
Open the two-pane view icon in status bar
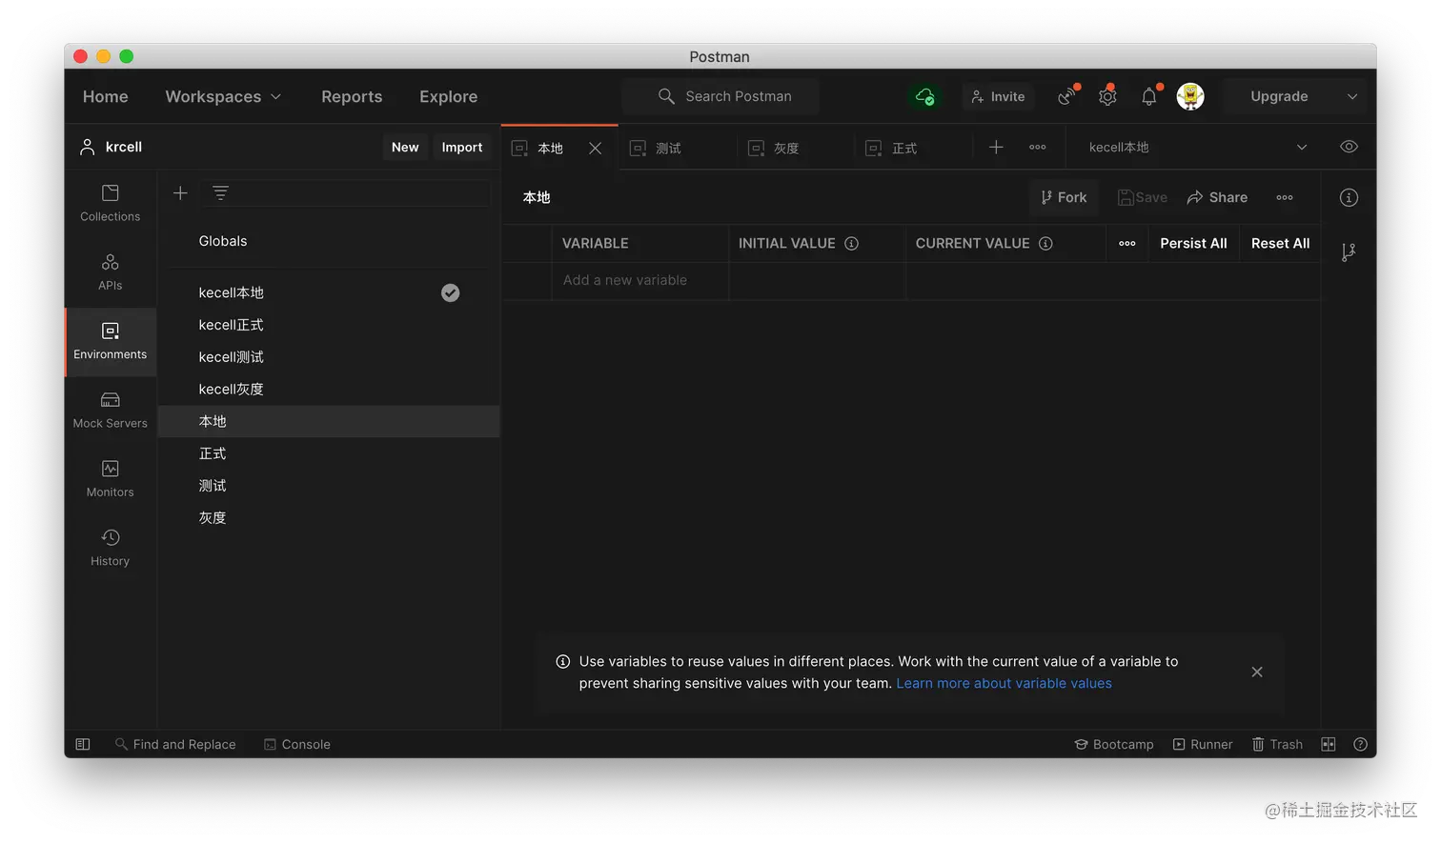click(1329, 744)
